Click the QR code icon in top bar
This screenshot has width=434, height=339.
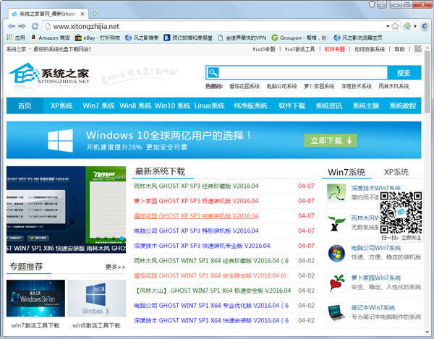(x=417, y=49)
